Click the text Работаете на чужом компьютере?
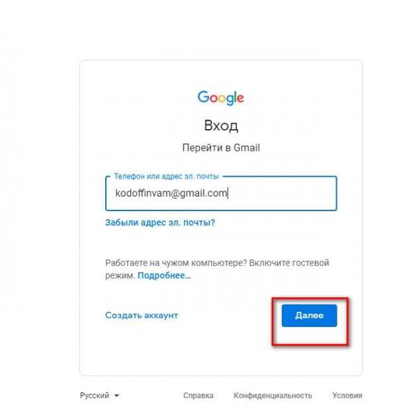 [x=176, y=263]
